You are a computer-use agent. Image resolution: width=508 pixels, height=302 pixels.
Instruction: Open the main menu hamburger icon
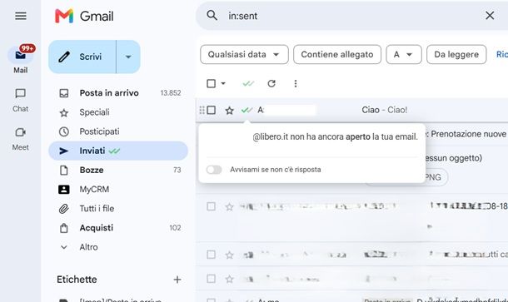[21, 16]
